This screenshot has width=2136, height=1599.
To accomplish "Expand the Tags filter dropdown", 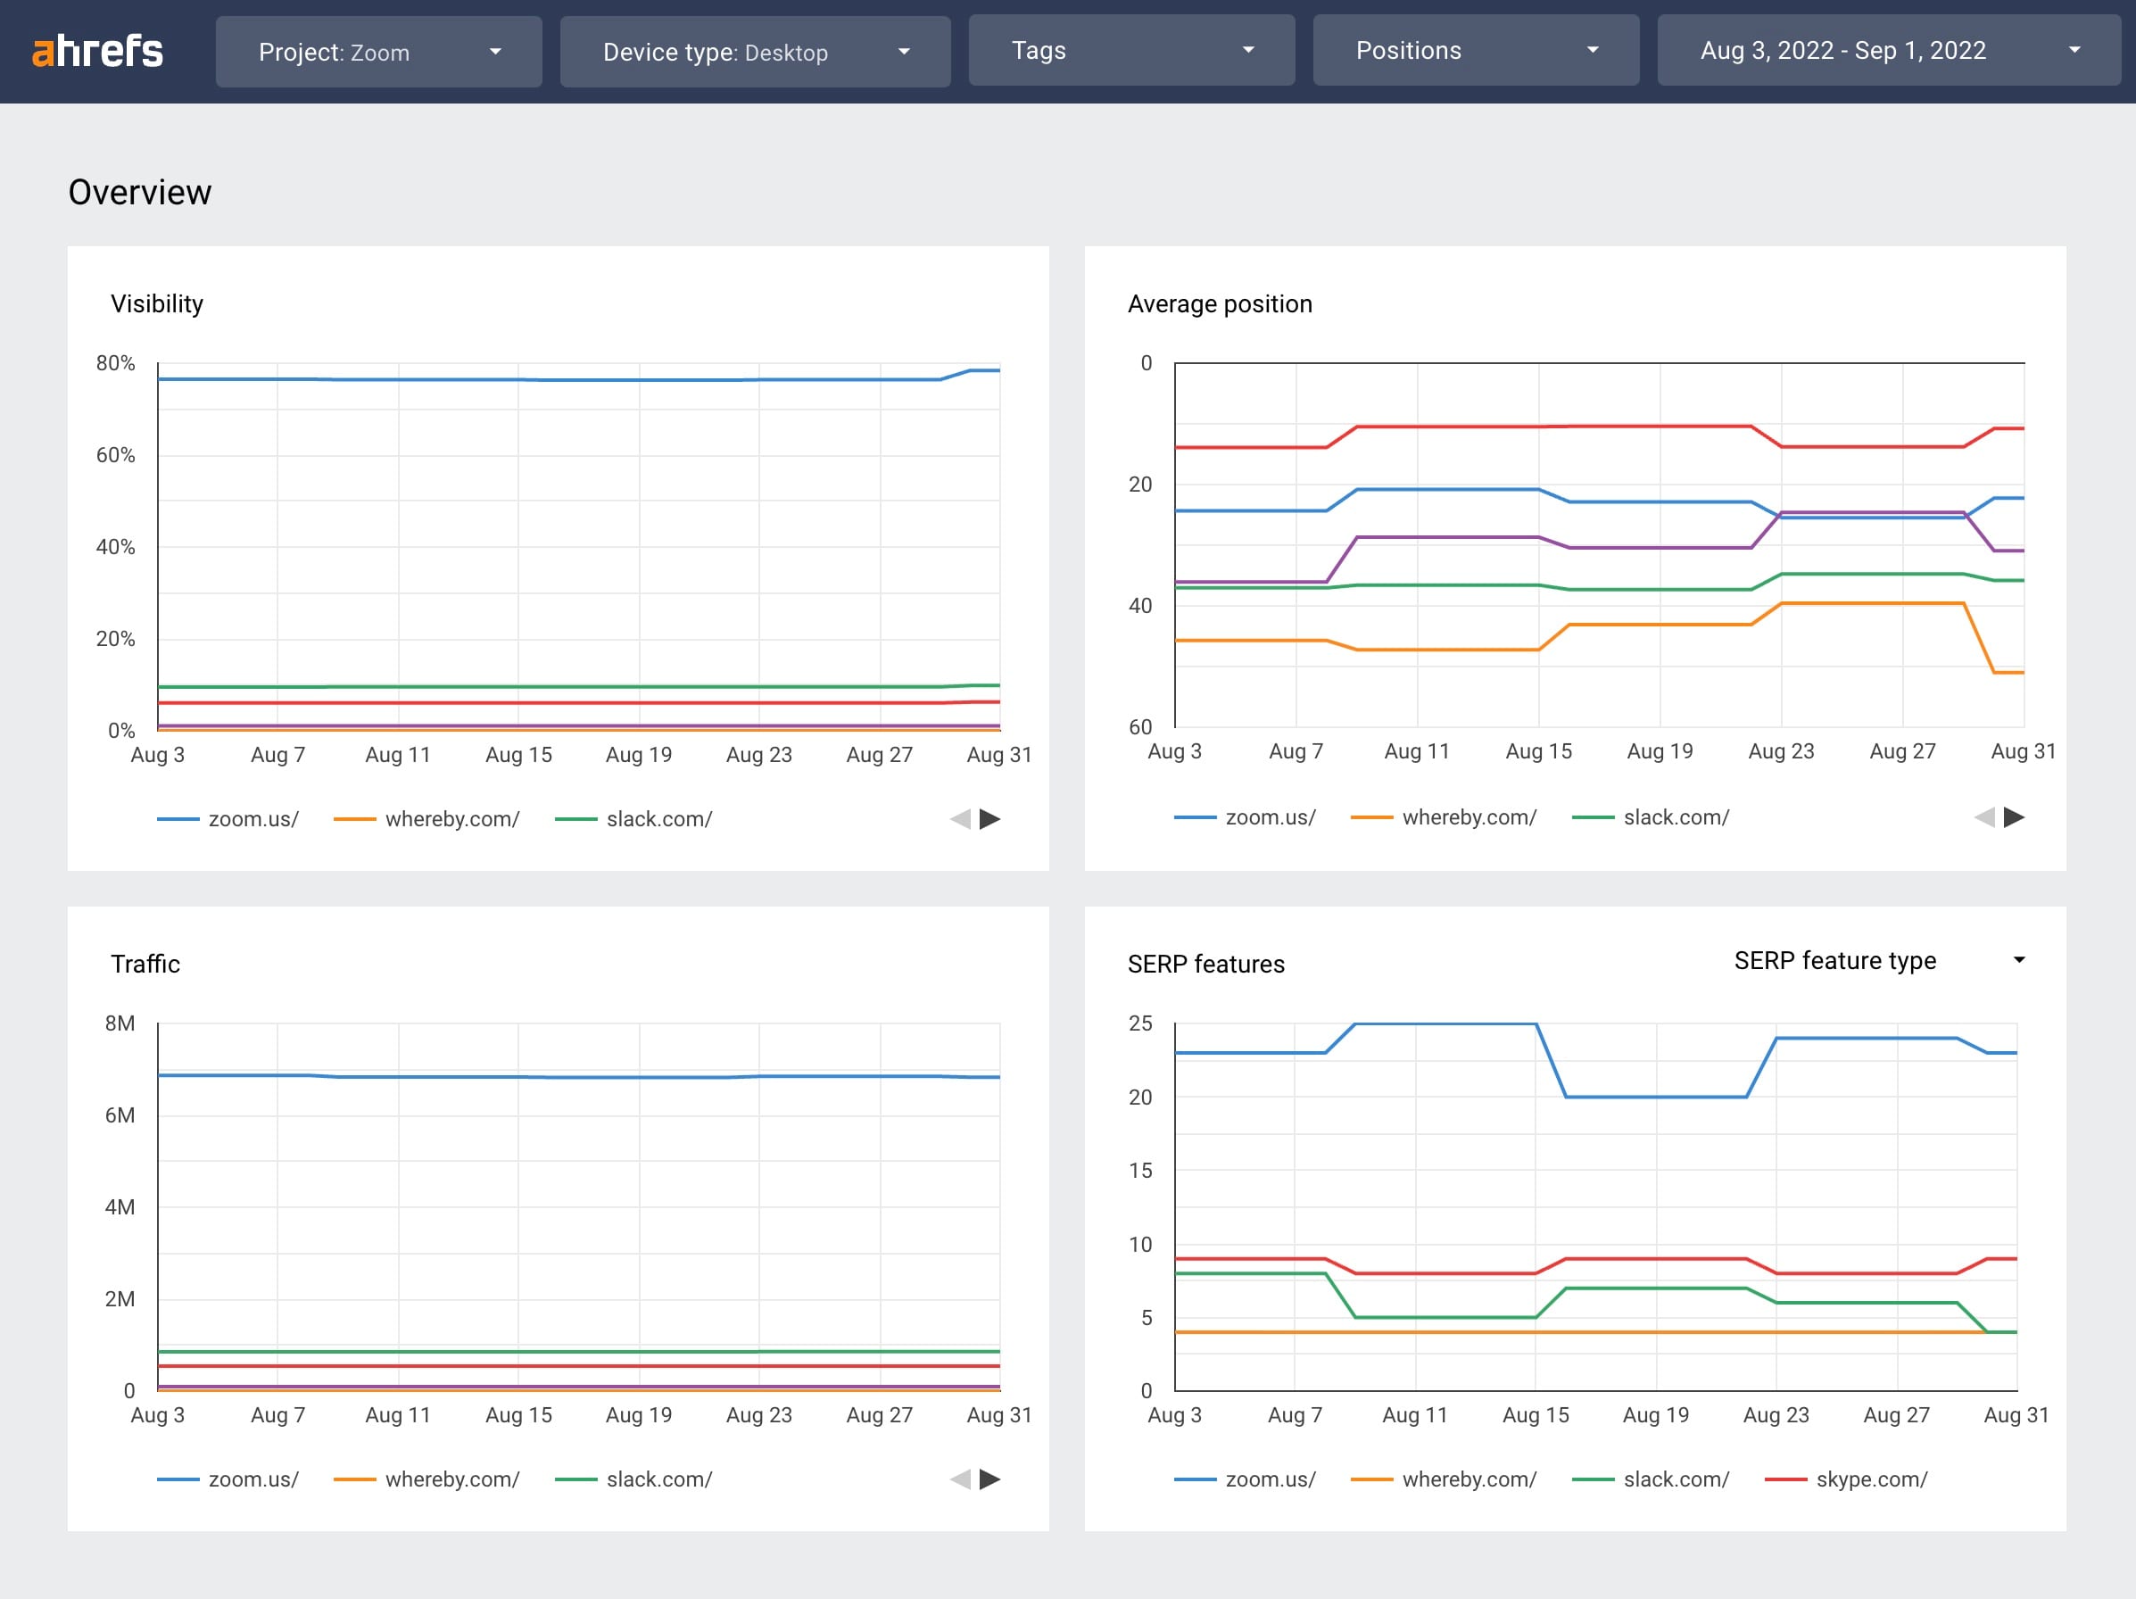I will 1130,51.
